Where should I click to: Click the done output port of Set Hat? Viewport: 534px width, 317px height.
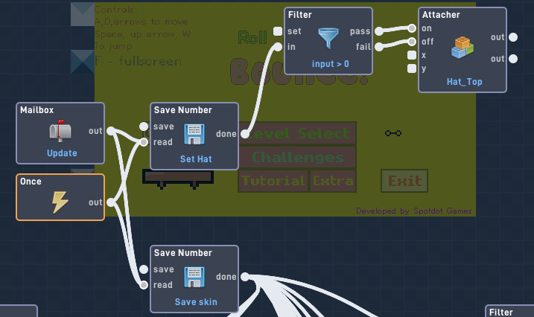tap(245, 134)
